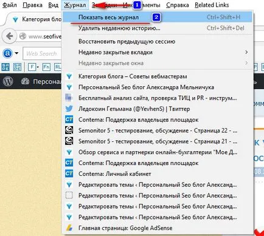Open Главная страница: Google AdSense entry
The image size is (264, 236).
(158, 228)
